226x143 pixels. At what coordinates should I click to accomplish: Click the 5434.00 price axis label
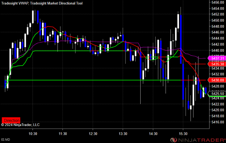pyautogui.click(x=218, y=68)
